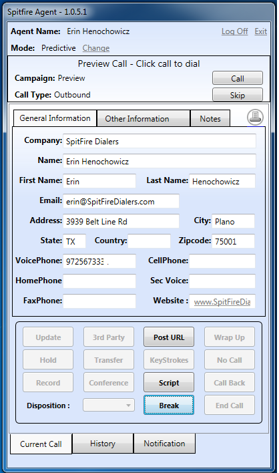
Task: Click the Last Name field
Action: pyautogui.click(x=222, y=181)
